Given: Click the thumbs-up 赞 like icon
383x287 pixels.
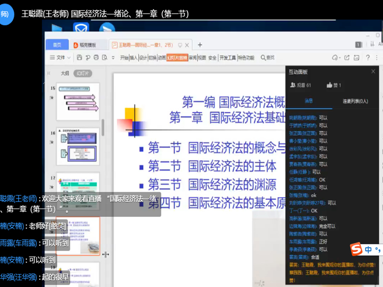Looking at the screenshot, I should [x=330, y=85].
